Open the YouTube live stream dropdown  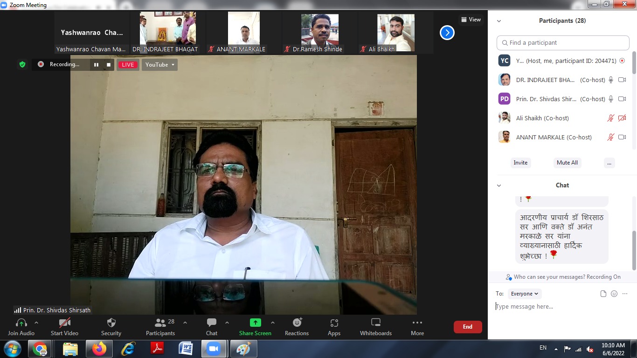click(x=159, y=65)
